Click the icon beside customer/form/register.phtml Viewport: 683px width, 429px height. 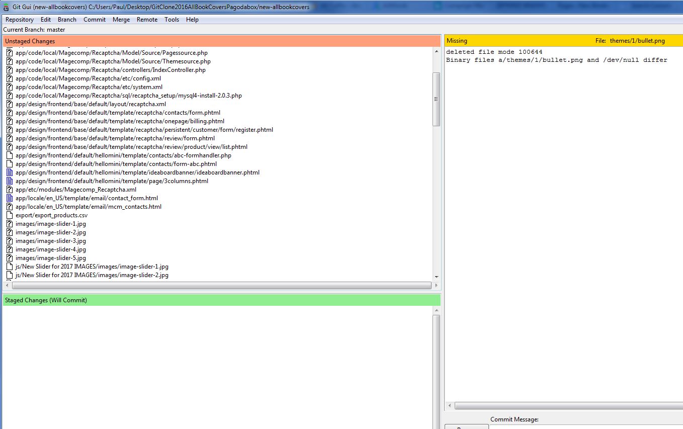point(9,130)
